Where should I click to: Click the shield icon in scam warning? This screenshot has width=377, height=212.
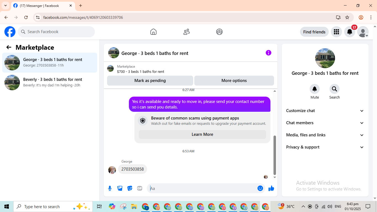(x=143, y=121)
